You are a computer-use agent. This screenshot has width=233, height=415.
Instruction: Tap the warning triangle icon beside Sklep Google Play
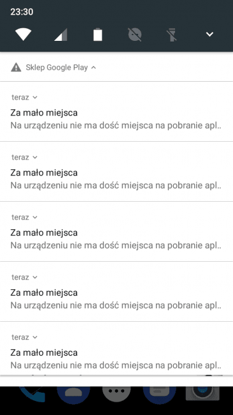click(16, 68)
